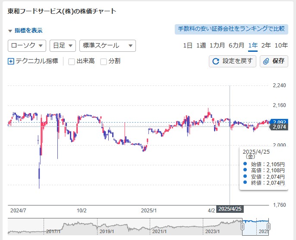Screen dimensions: 296x240
Task: Select the 10年 range tab
Action: click(x=281, y=45)
